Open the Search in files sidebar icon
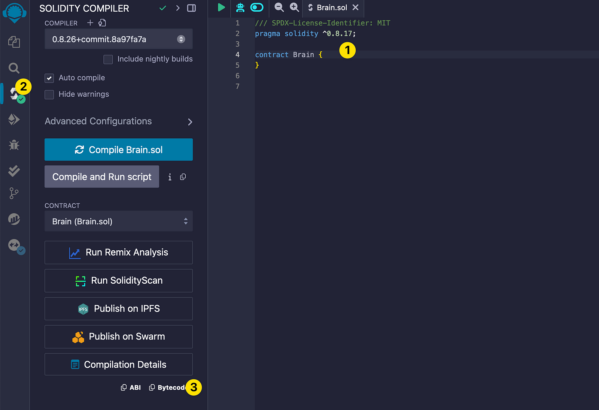This screenshot has height=410, width=599. (14, 68)
